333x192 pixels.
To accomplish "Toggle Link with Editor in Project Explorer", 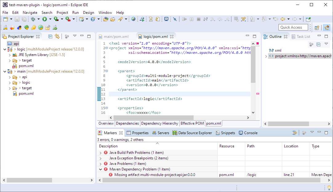I will (x=57, y=37).
